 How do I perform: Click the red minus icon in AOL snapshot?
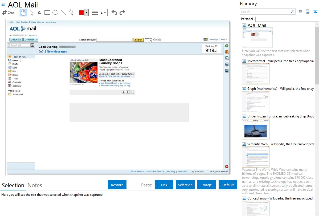click(x=227, y=166)
